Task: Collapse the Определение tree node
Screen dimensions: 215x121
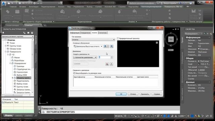Action: click(10, 64)
